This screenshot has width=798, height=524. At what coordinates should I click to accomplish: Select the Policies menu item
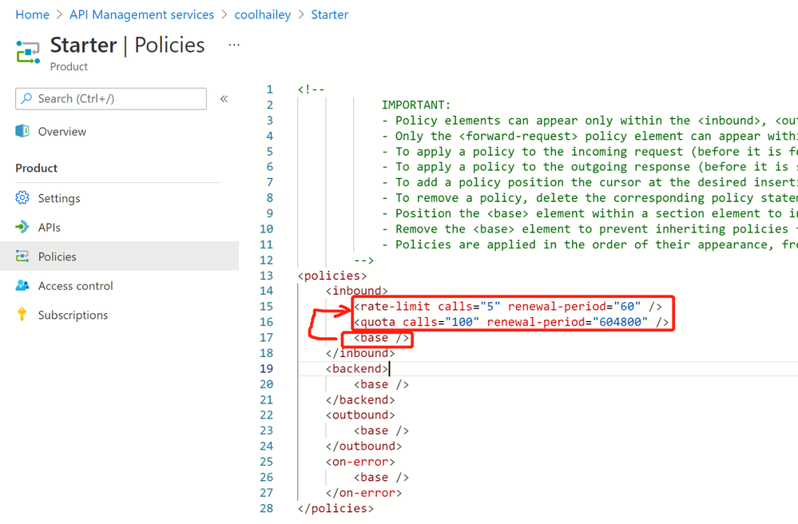tap(119, 256)
